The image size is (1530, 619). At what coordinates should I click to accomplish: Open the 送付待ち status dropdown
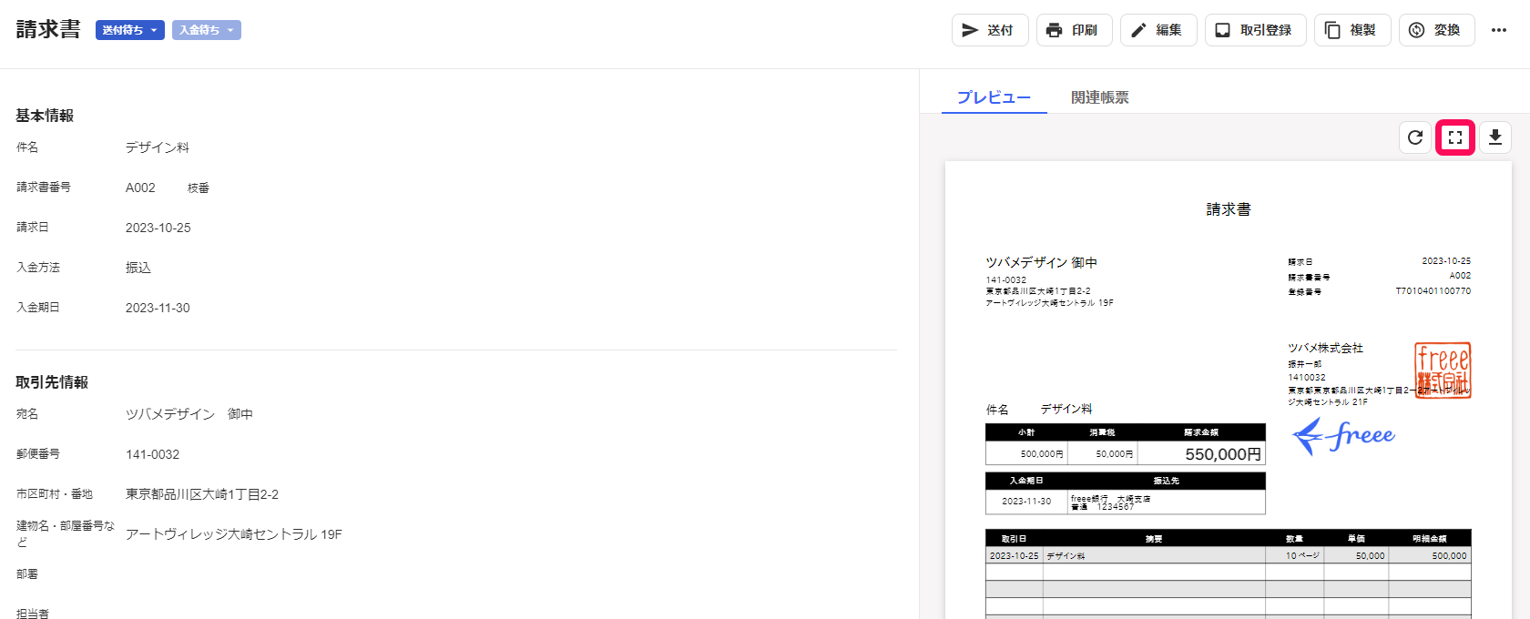129,30
